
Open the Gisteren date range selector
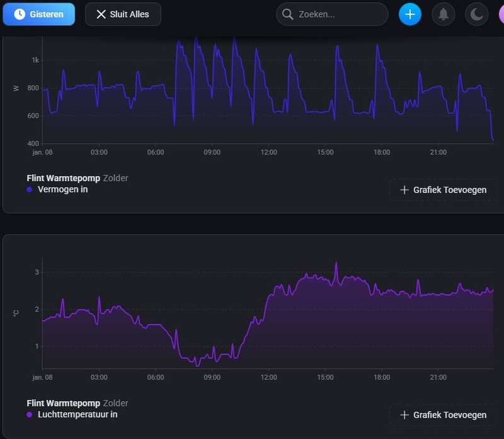[x=39, y=14]
